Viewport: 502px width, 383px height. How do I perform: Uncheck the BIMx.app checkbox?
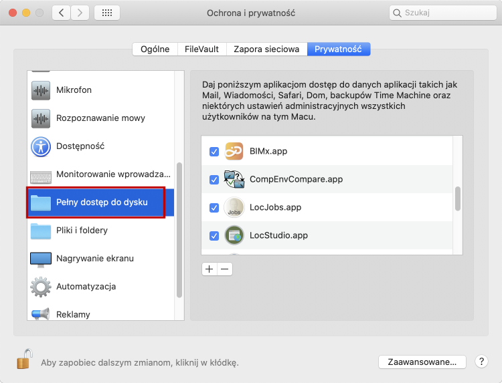click(x=214, y=151)
